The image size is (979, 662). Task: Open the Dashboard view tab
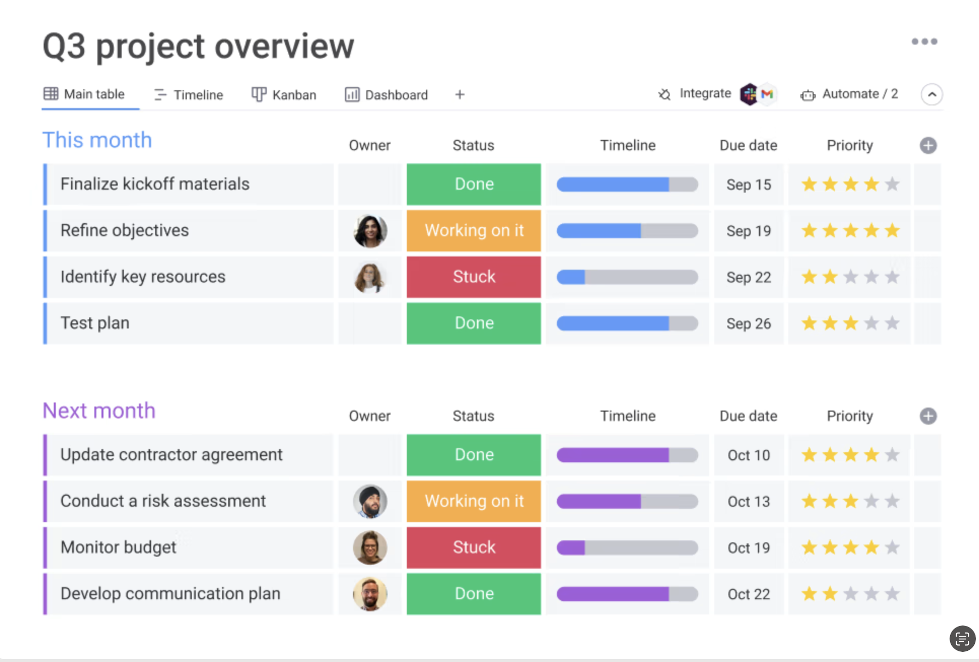tap(387, 95)
